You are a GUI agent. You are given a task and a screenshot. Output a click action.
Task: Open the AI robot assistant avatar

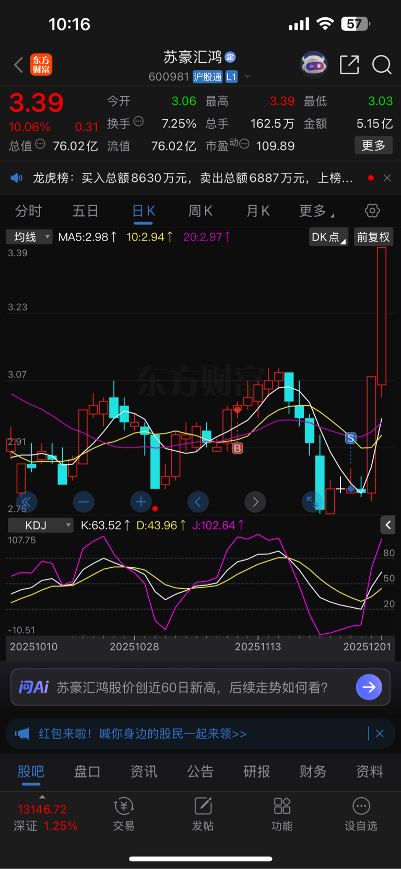coord(313,65)
